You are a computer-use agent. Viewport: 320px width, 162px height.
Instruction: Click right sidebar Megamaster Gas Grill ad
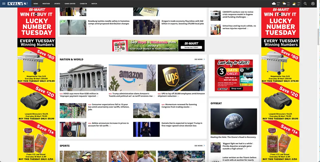click(280, 65)
